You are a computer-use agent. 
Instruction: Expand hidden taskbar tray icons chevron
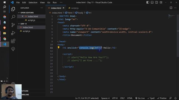pos(7,78)
